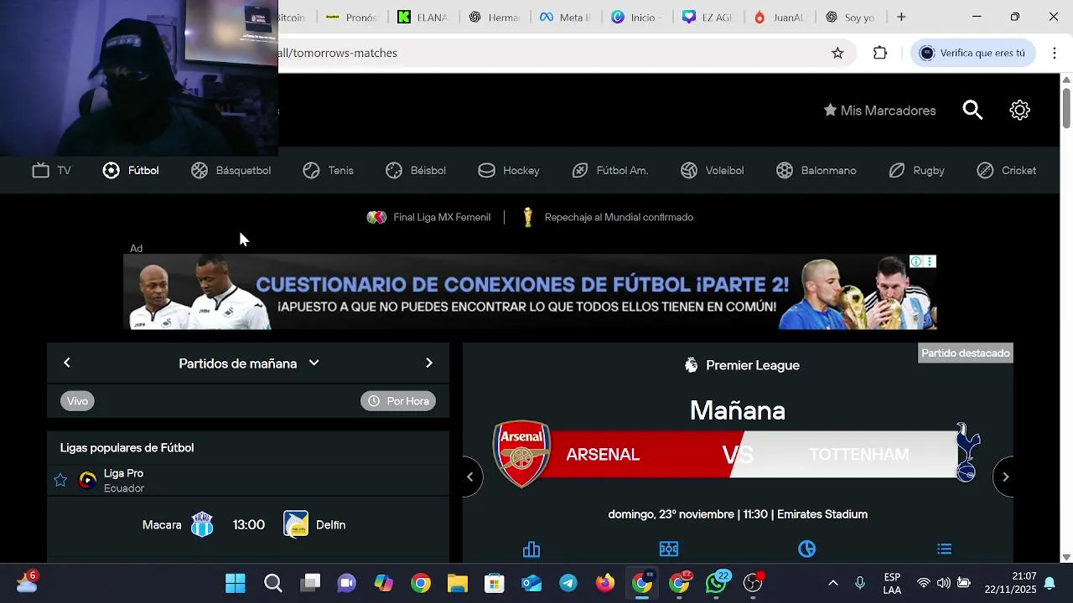Open featured match lineup pitch icon
The height and width of the screenshot is (603, 1073).
click(669, 549)
